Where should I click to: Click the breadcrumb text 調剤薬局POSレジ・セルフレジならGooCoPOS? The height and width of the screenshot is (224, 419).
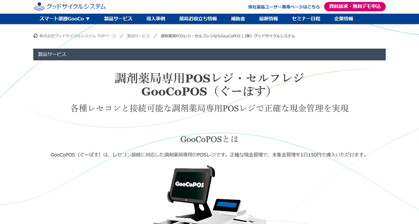coord(201,36)
